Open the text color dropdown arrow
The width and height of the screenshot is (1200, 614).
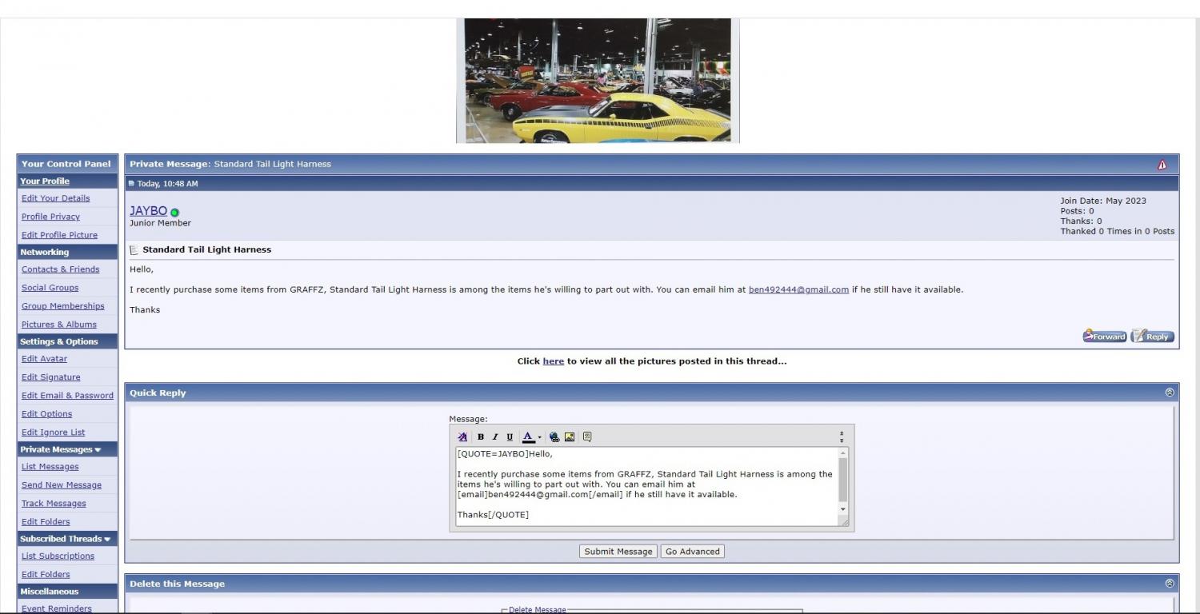click(539, 437)
